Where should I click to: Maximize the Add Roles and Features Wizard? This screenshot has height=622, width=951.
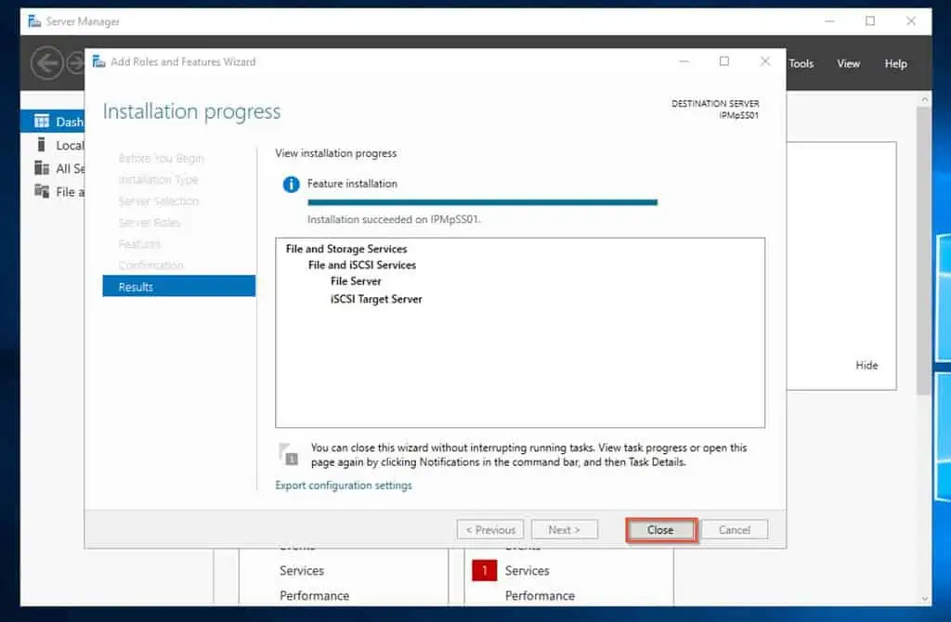724,61
